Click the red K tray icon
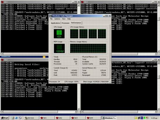This screenshot has width=160, height=120. coord(147,118)
